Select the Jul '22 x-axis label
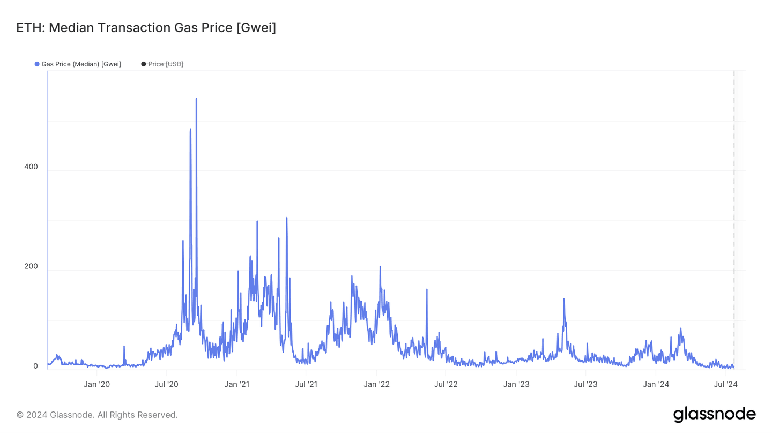 click(x=446, y=384)
